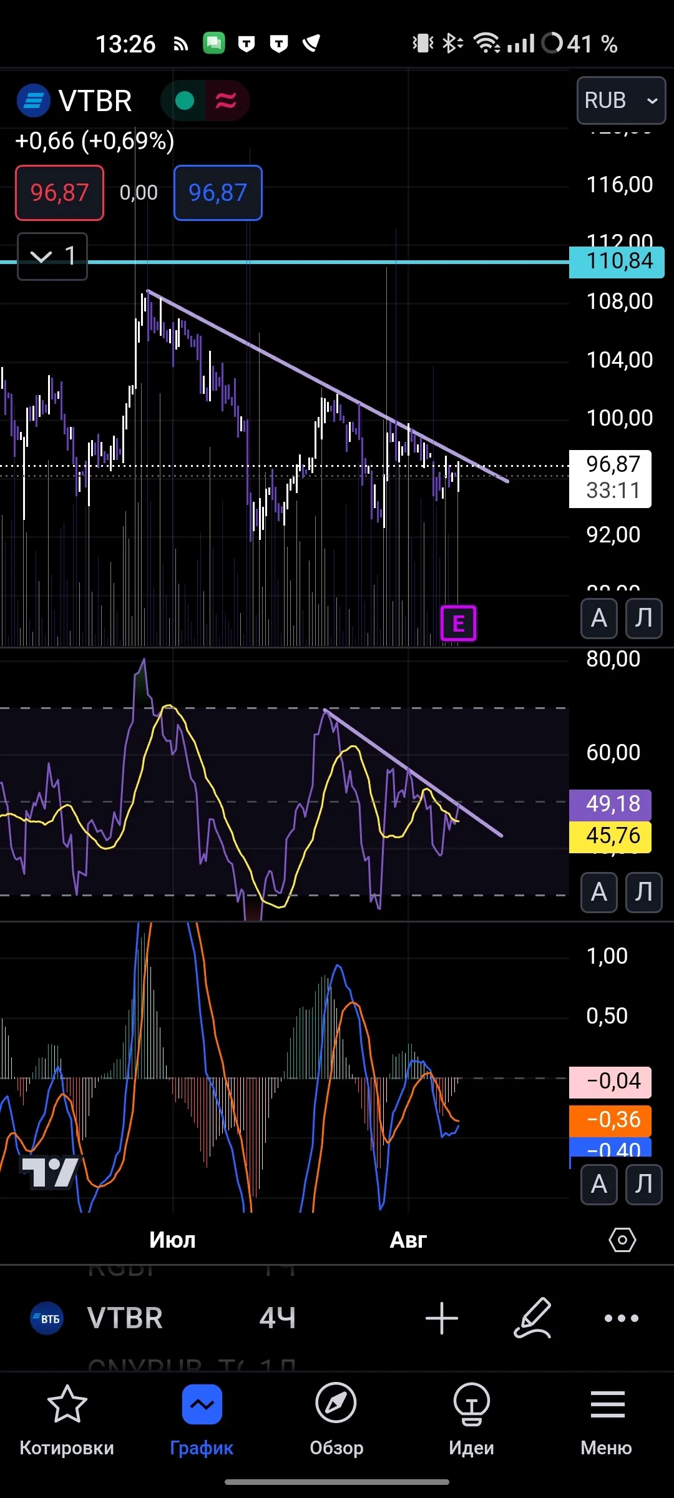The width and height of the screenshot is (674, 1498).
Task: Tap the Июл label on time axis
Action: coord(172,1240)
